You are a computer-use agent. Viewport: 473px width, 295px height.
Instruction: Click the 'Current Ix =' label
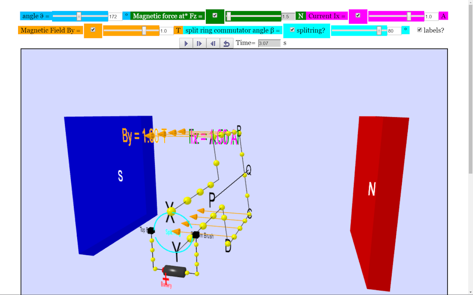coord(327,16)
